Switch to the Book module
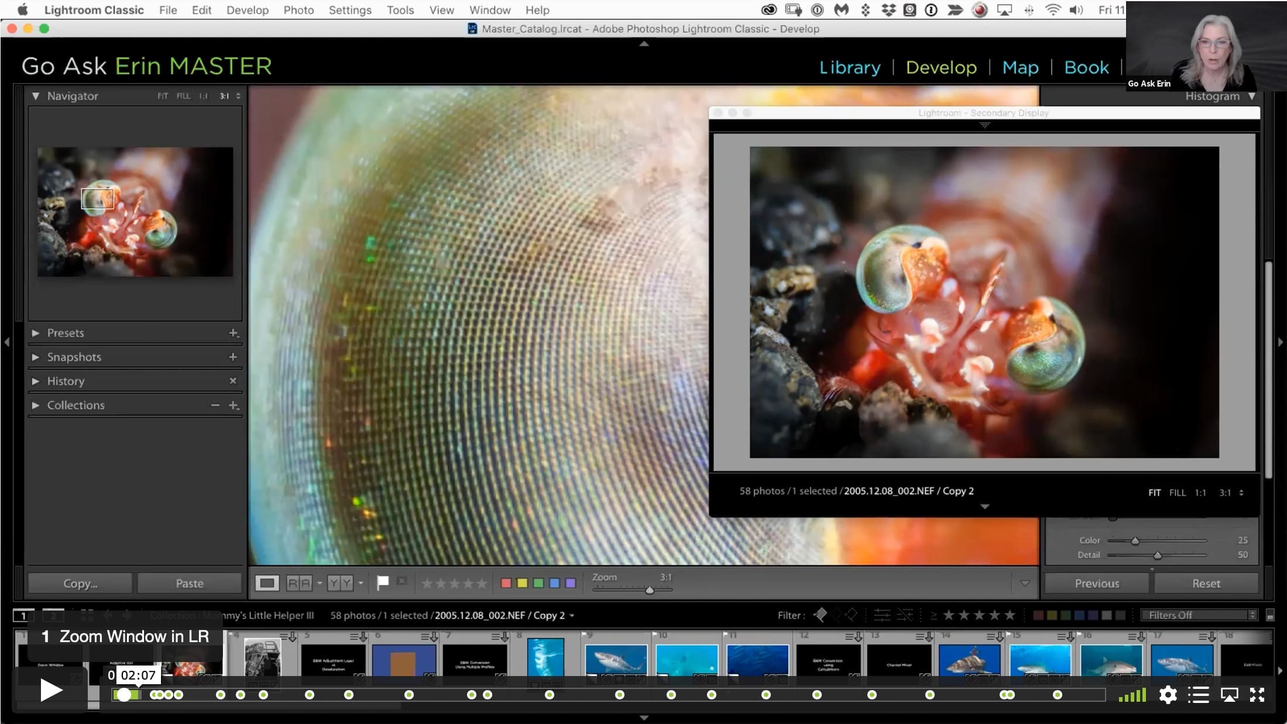The height and width of the screenshot is (724, 1287). coord(1086,67)
